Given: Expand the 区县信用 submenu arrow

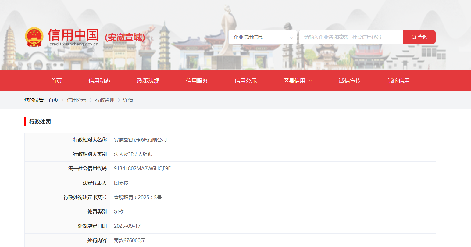Looking at the screenshot, I should 310,81.
